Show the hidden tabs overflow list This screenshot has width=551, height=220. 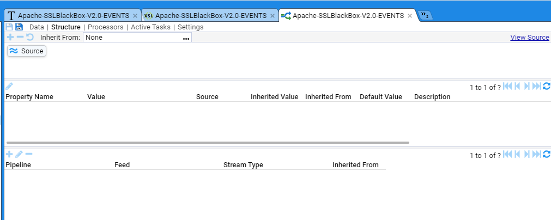[x=425, y=16]
